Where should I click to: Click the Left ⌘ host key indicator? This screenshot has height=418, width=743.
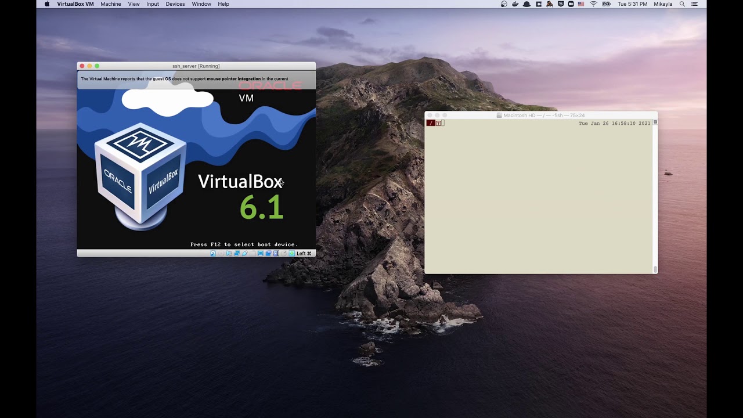pyautogui.click(x=304, y=253)
